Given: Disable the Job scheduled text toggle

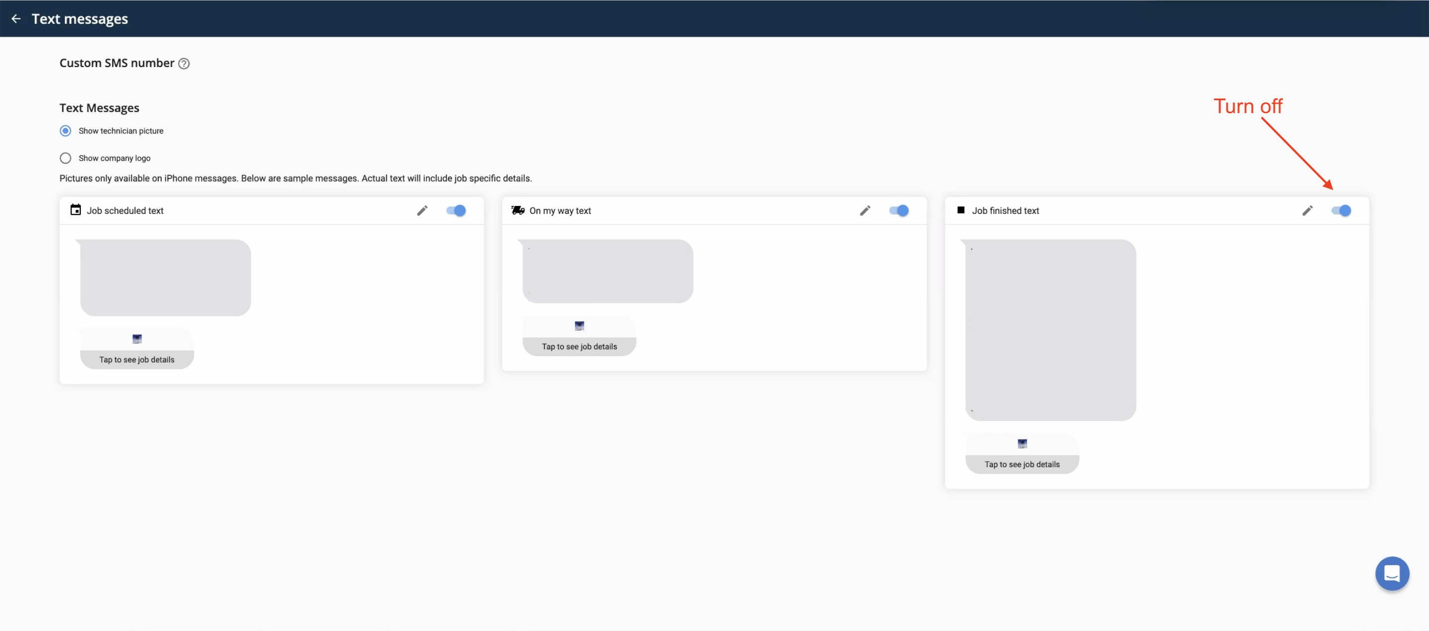Looking at the screenshot, I should 455,211.
